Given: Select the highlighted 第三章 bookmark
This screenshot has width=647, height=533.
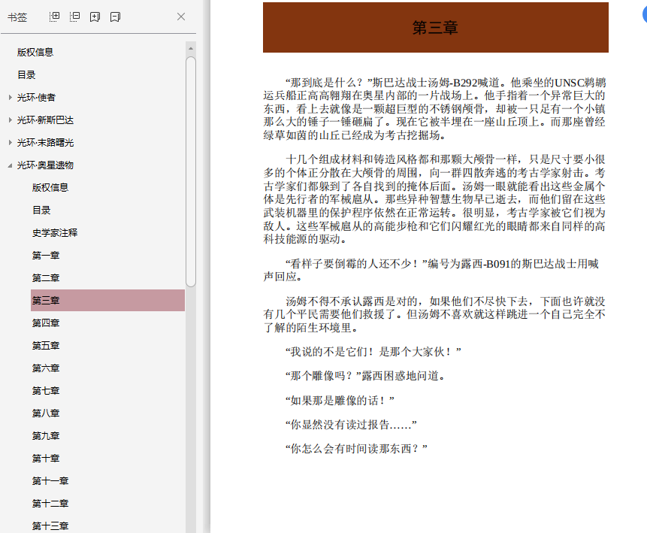Looking at the screenshot, I should [x=107, y=300].
